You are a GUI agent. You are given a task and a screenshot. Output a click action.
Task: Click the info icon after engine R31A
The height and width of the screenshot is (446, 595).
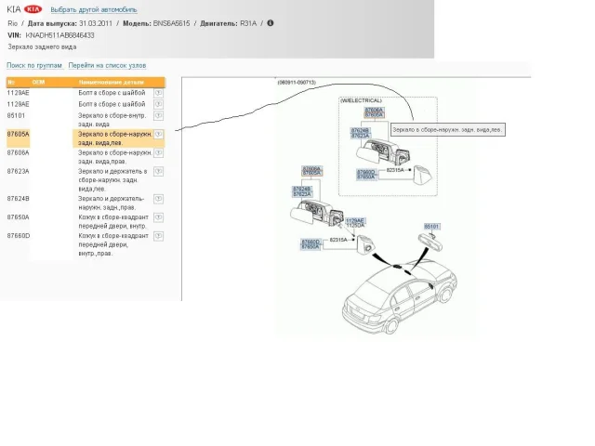(271, 22)
